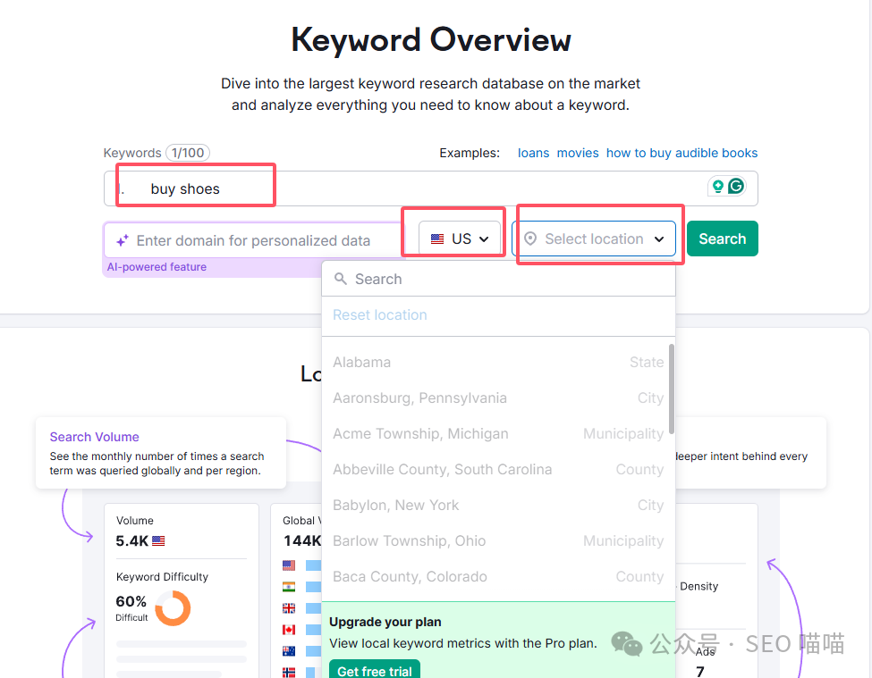Click the AI-powered feature label

(157, 267)
